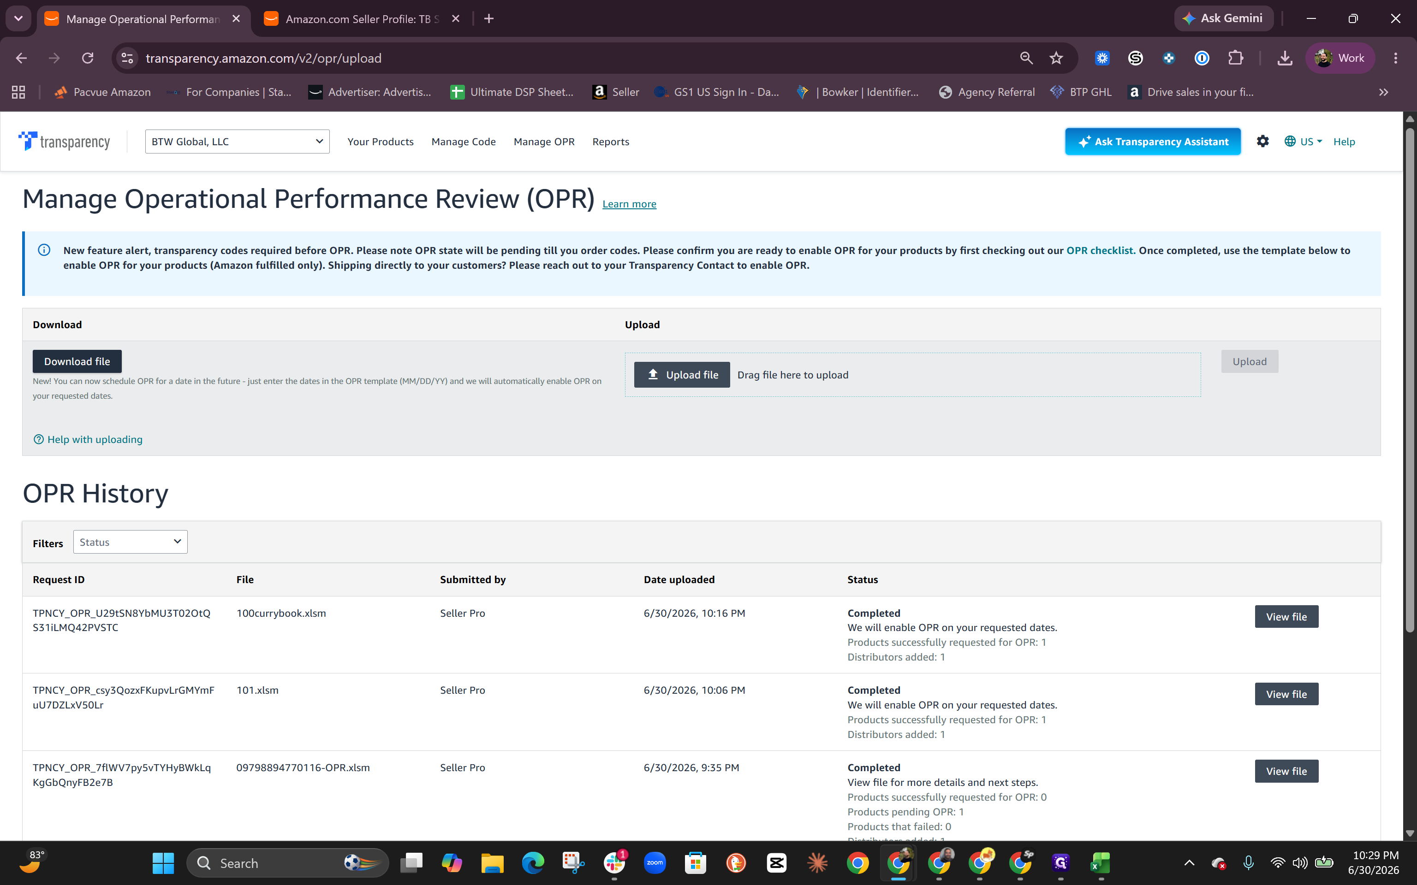This screenshot has height=885, width=1417.
Task: Close the Manage Operational Performance tab
Action: point(236,19)
